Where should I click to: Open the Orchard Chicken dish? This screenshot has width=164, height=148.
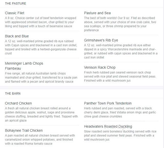point(18,103)
